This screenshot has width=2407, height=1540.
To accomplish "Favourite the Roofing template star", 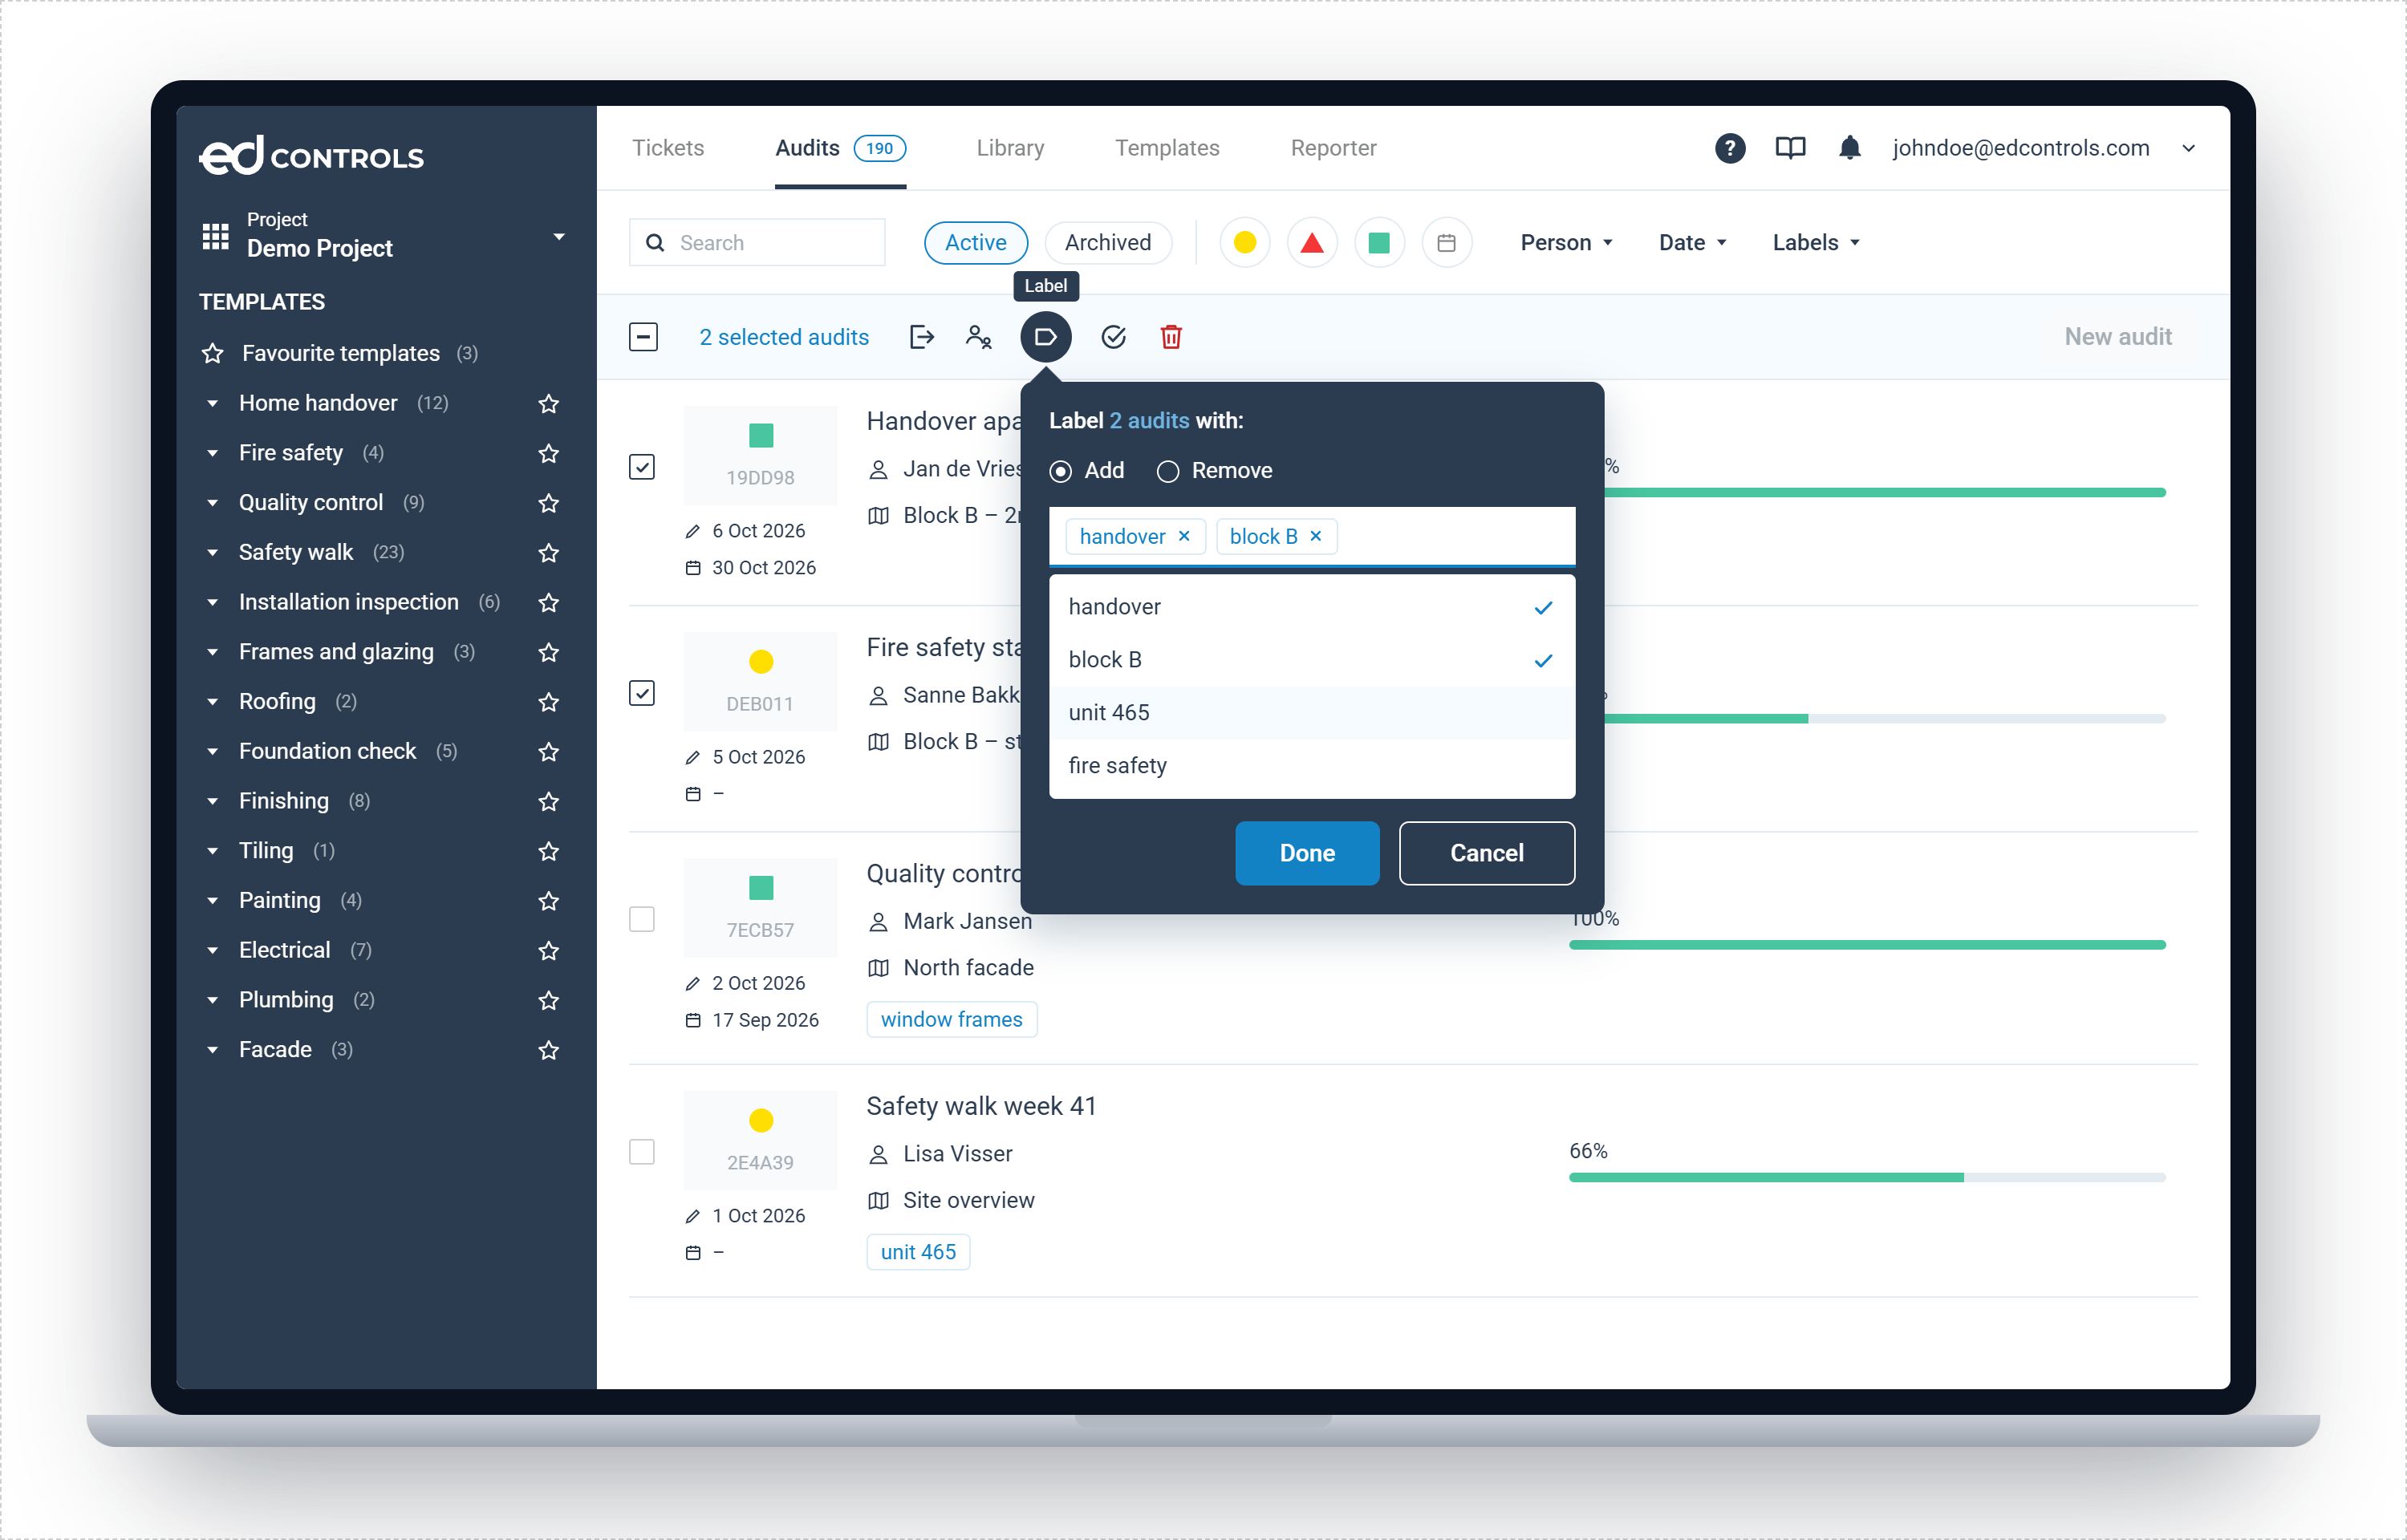I will [x=548, y=702].
